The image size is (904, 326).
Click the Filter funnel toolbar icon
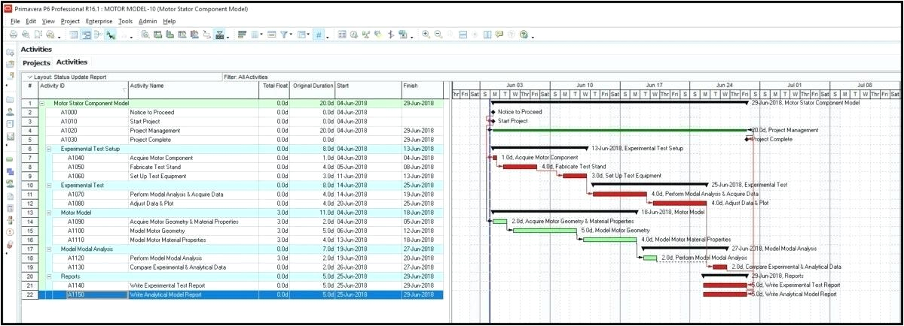pyautogui.click(x=285, y=35)
